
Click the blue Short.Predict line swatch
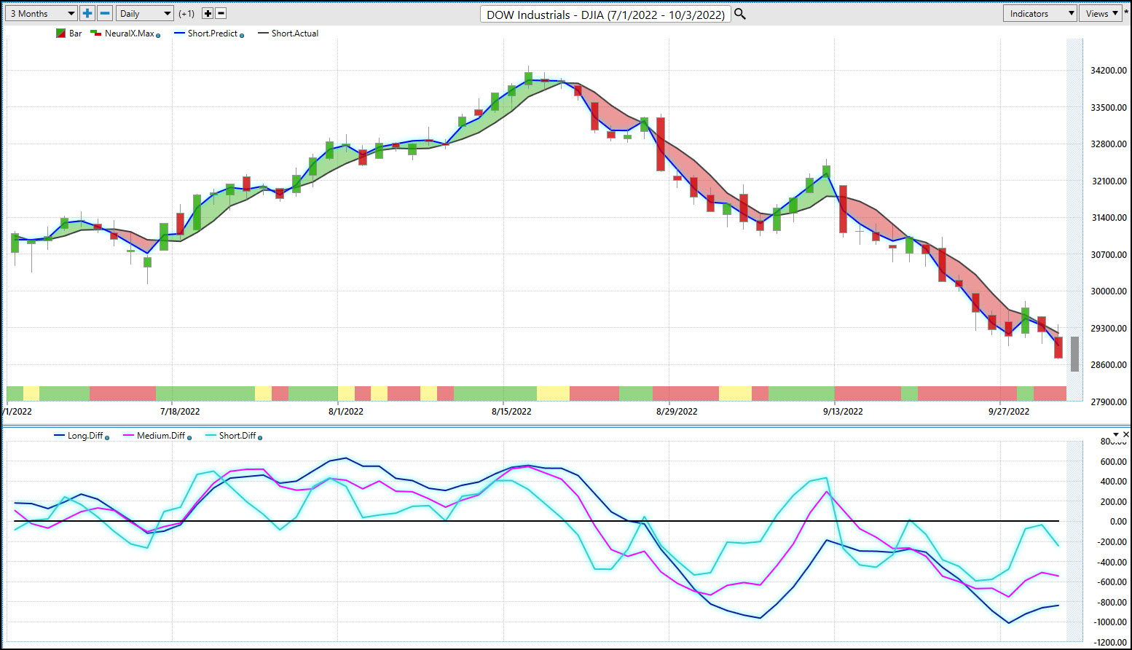pyautogui.click(x=179, y=34)
